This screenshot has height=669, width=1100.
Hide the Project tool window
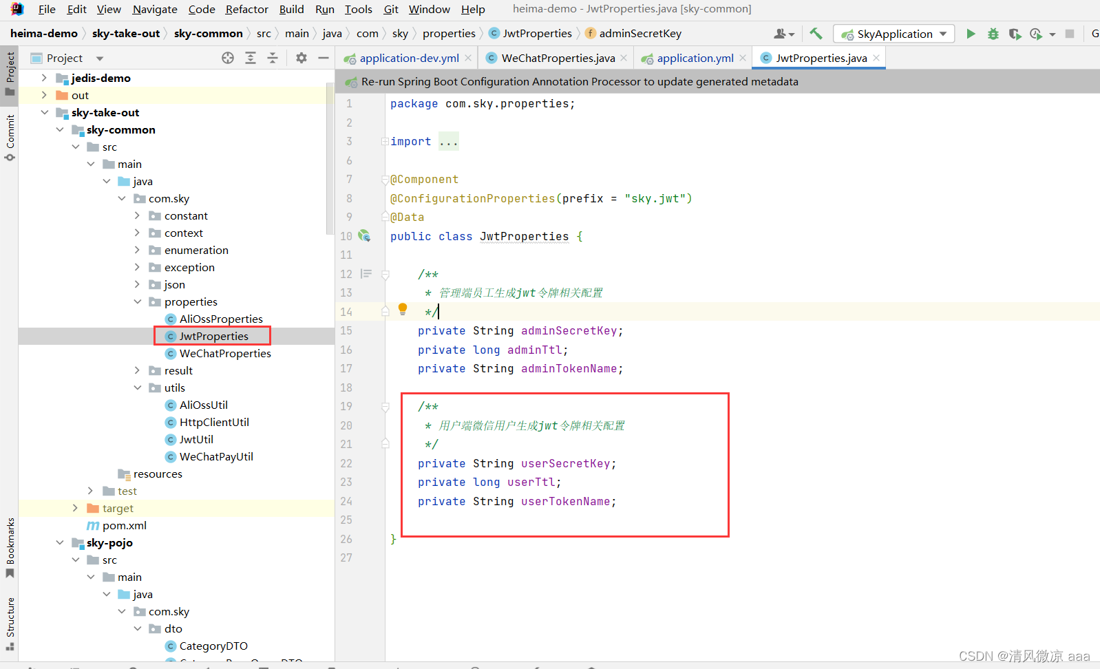coord(324,59)
